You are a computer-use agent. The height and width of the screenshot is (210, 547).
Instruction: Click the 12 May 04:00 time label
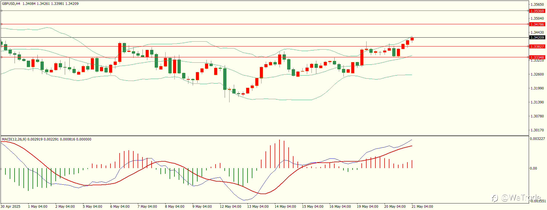[230, 207]
